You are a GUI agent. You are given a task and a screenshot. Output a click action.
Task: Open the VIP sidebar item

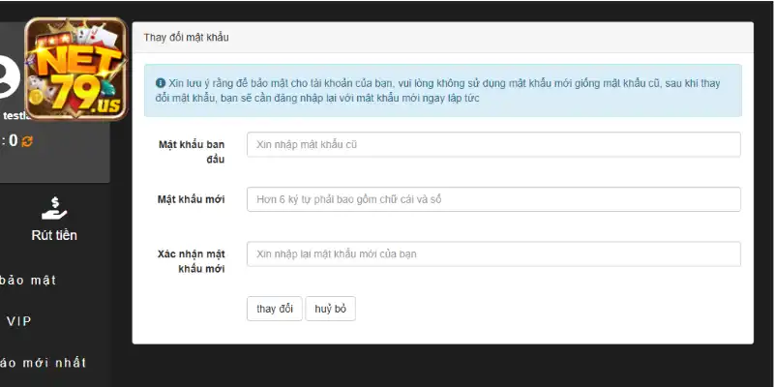pyautogui.click(x=18, y=322)
